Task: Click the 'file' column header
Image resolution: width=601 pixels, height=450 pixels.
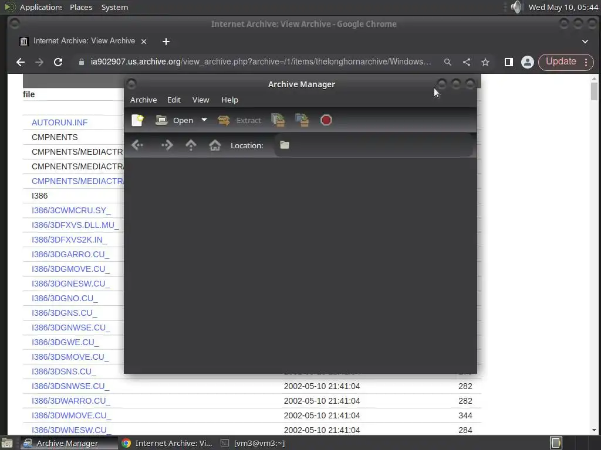Action: pyautogui.click(x=29, y=94)
